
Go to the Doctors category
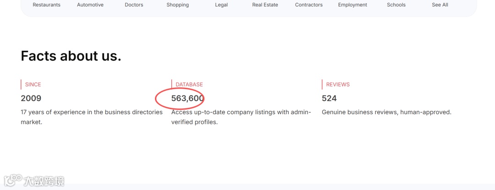pos(134,5)
